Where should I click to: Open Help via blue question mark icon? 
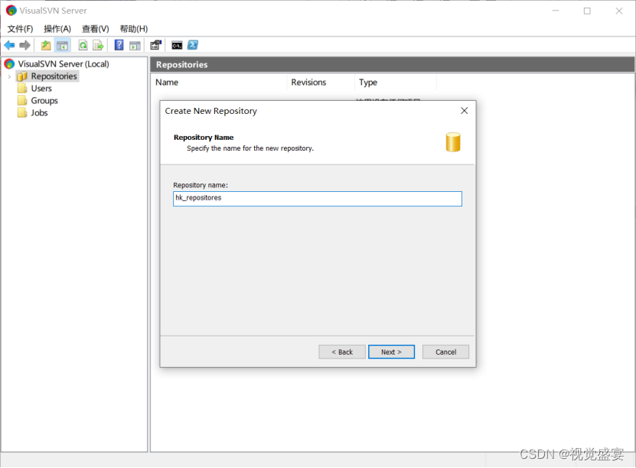119,45
